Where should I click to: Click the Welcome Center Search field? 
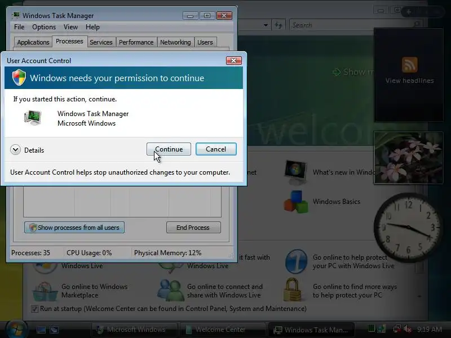click(x=355, y=25)
